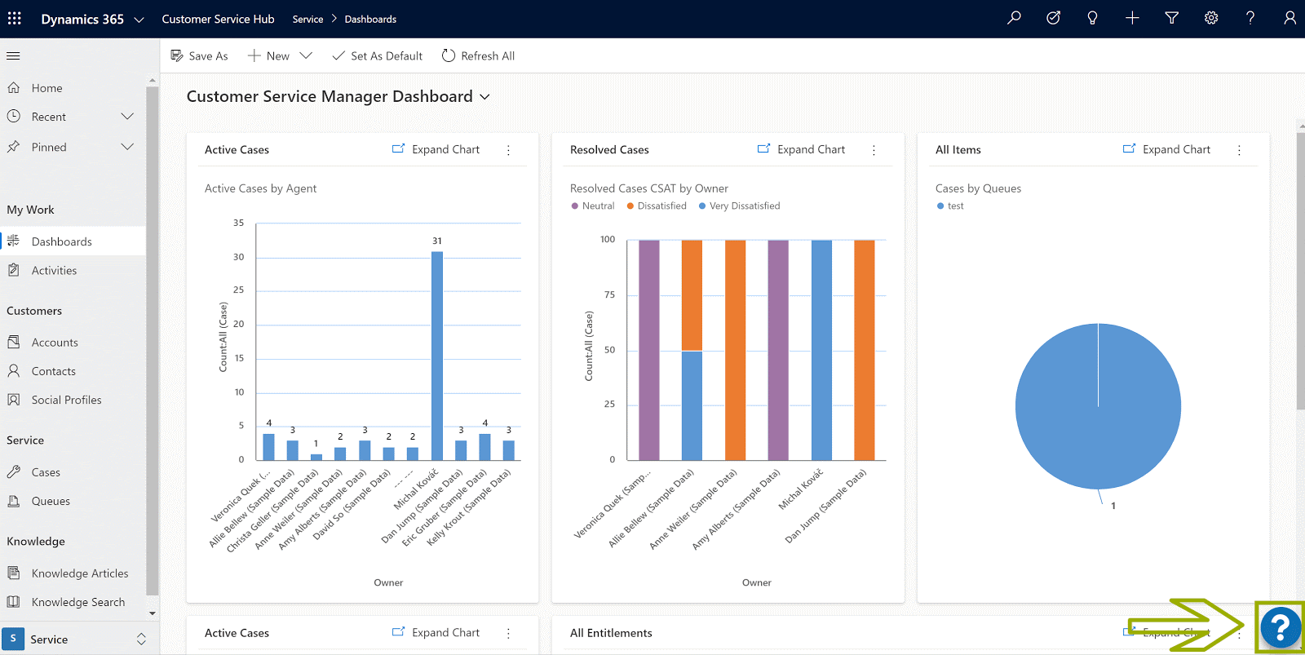Toggle the Dissatisfied legend item
This screenshot has height=655, width=1305.
(x=657, y=206)
